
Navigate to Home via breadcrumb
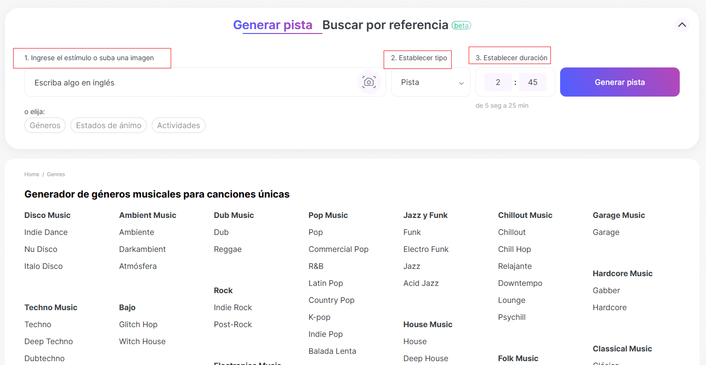[32, 174]
